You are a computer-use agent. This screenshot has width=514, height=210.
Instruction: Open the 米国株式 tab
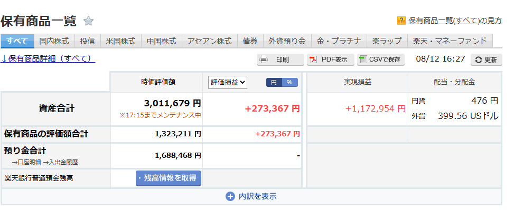(120, 41)
